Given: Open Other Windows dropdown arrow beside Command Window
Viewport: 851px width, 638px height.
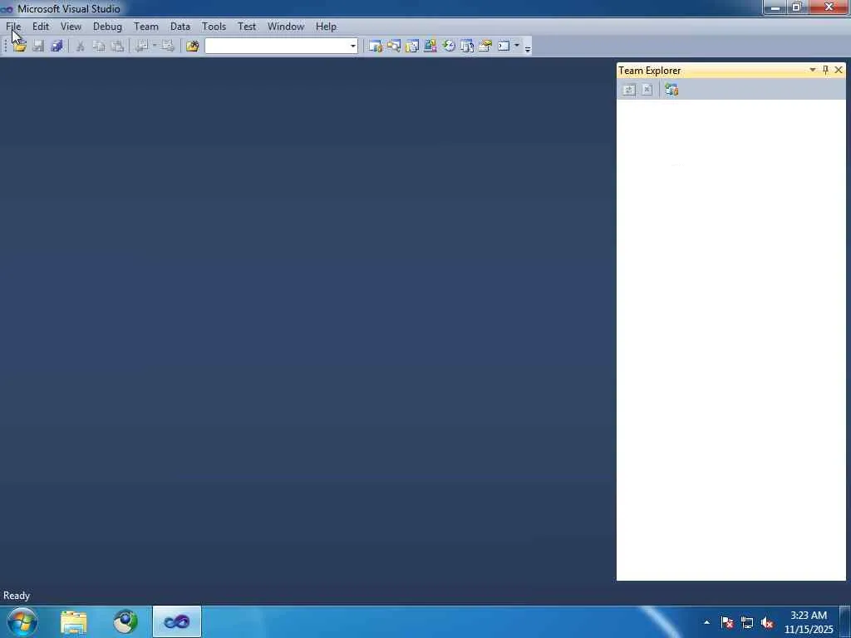Looking at the screenshot, I should (517, 47).
